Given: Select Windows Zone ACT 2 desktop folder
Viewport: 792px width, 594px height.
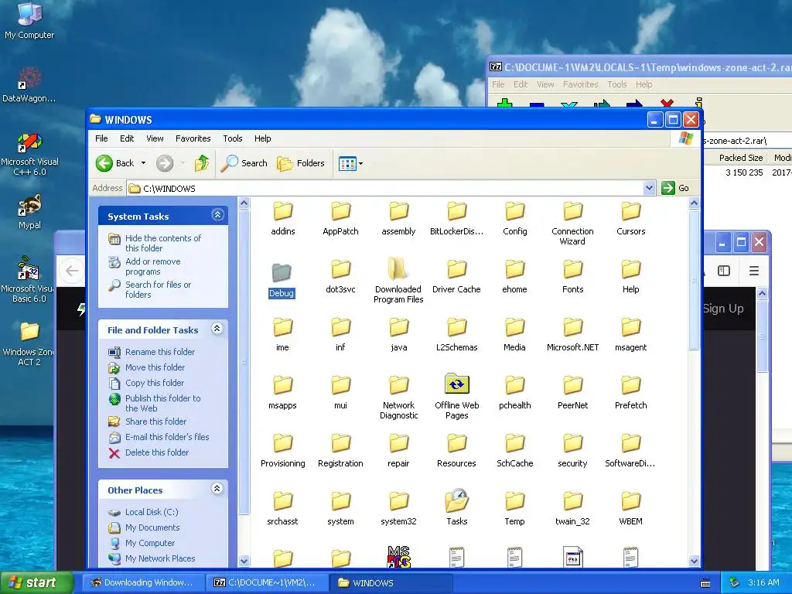Looking at the screenshot, I should (29, 332).
